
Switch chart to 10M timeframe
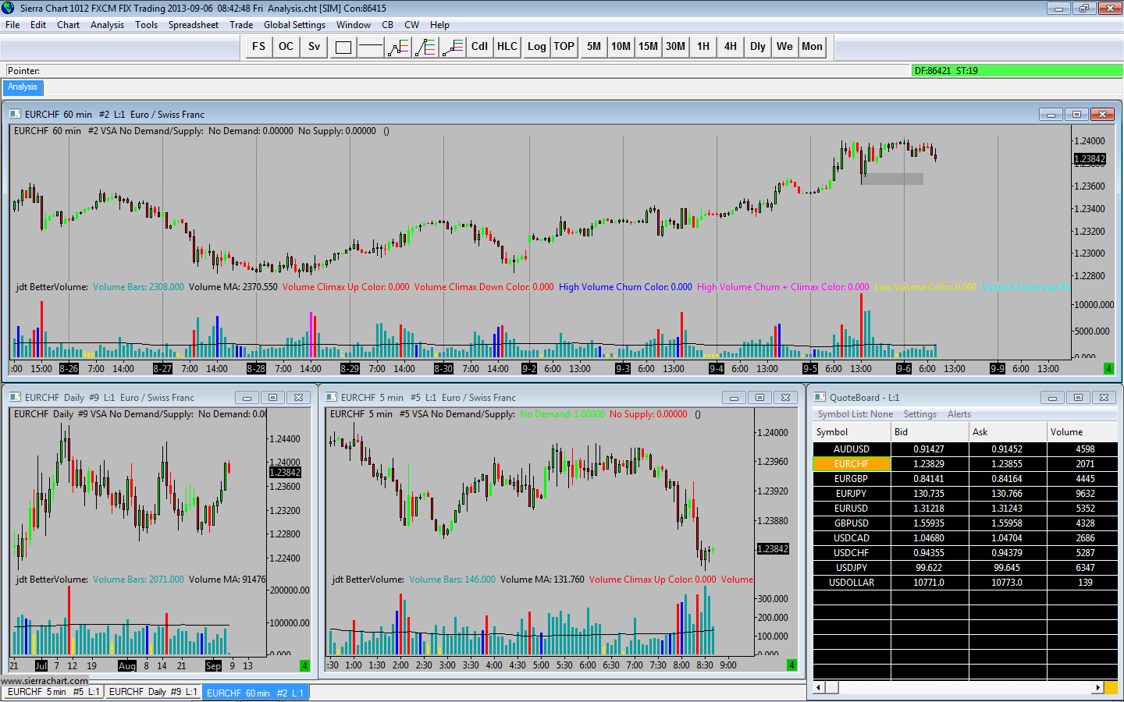621,47
